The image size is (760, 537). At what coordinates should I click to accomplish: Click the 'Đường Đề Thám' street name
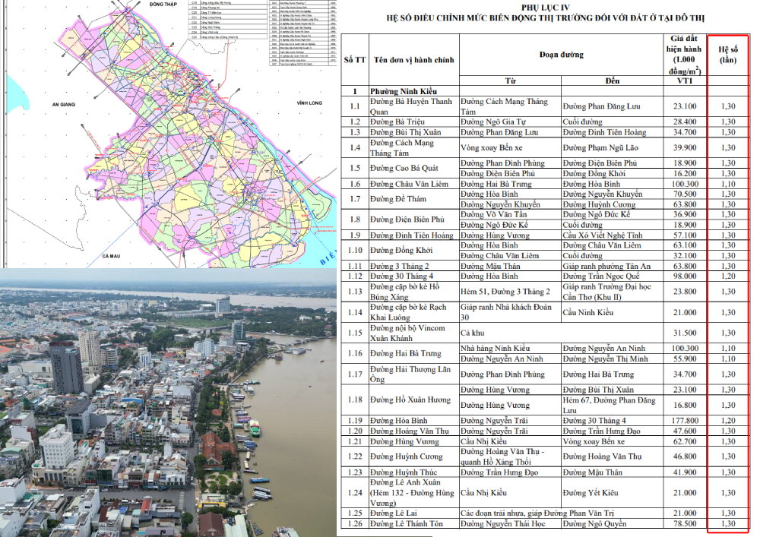(398, 199)
